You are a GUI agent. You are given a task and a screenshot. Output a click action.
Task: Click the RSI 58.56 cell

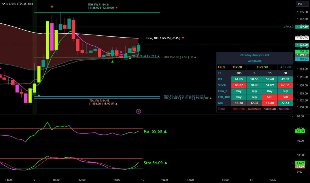[254, 79]
